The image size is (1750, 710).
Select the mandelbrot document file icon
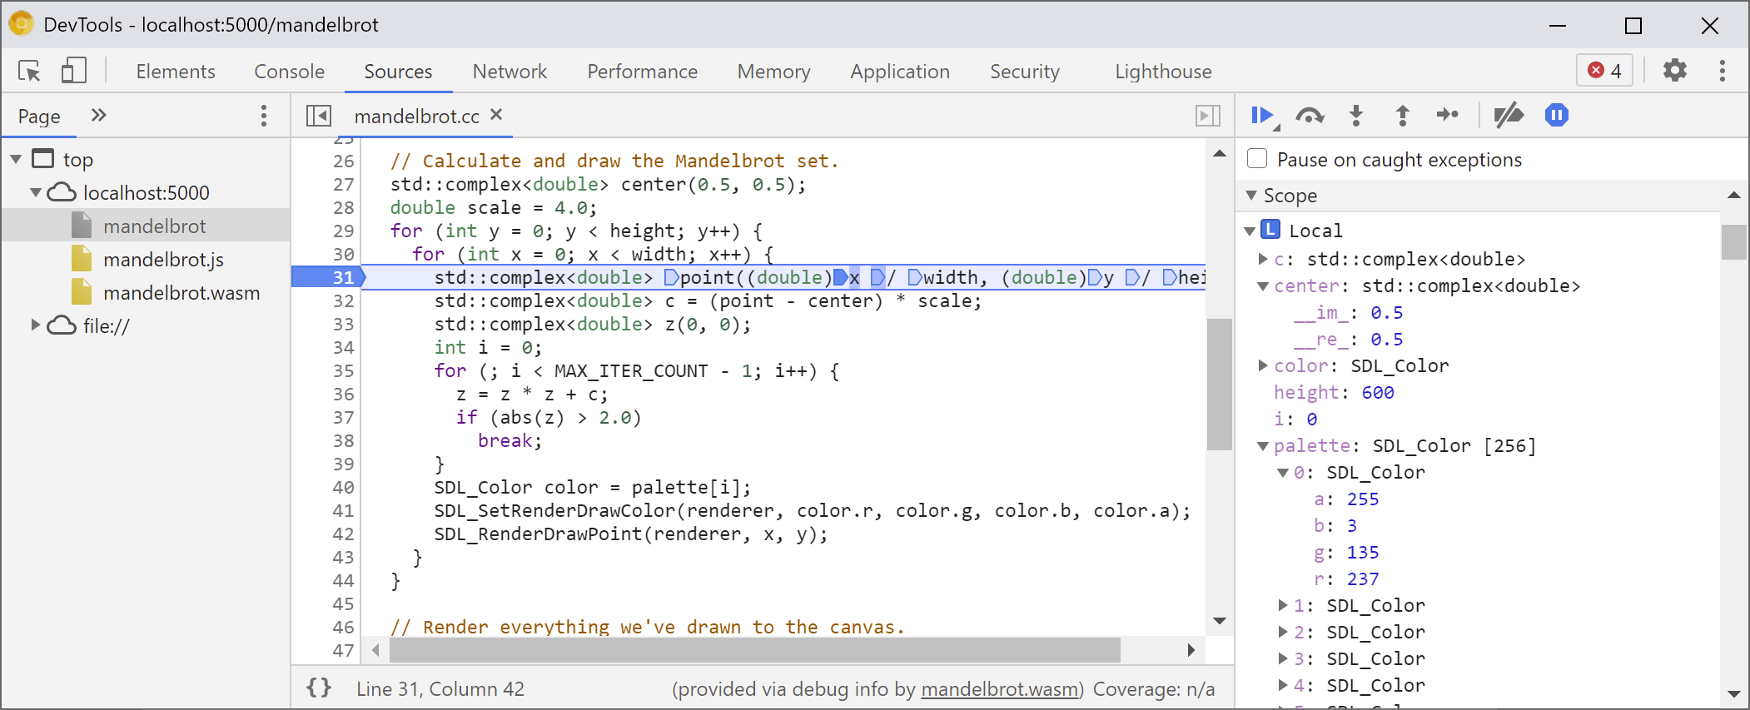tap(82, 226)
